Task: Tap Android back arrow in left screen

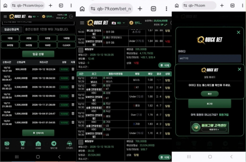Action: point(59,157)
